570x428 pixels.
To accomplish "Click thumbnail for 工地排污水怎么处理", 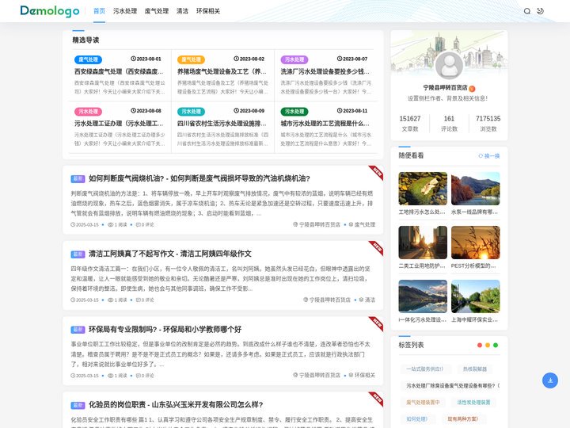I will [423, 189].
